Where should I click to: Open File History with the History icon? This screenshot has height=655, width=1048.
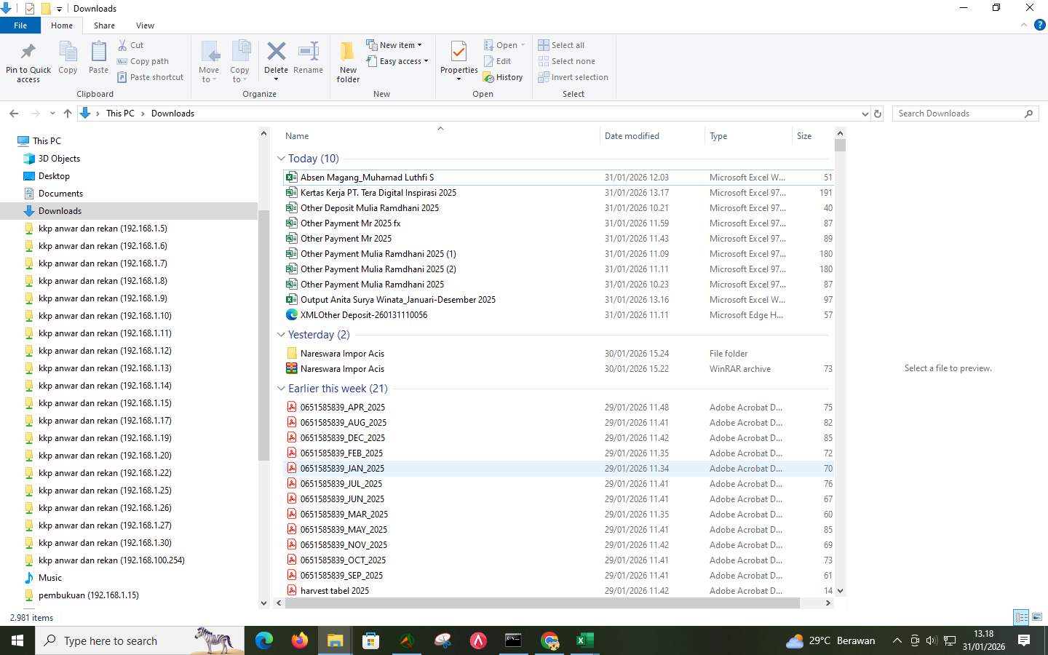504,76
